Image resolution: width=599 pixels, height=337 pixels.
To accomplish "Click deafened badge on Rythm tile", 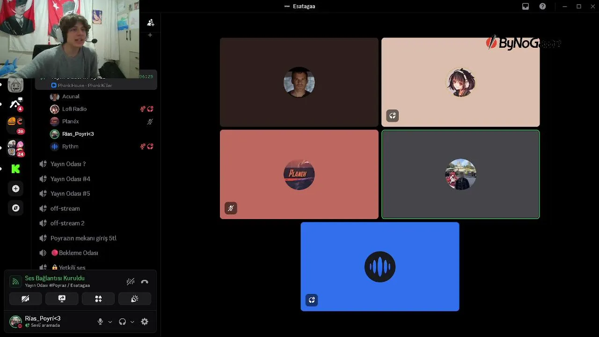I will (312, 300).
